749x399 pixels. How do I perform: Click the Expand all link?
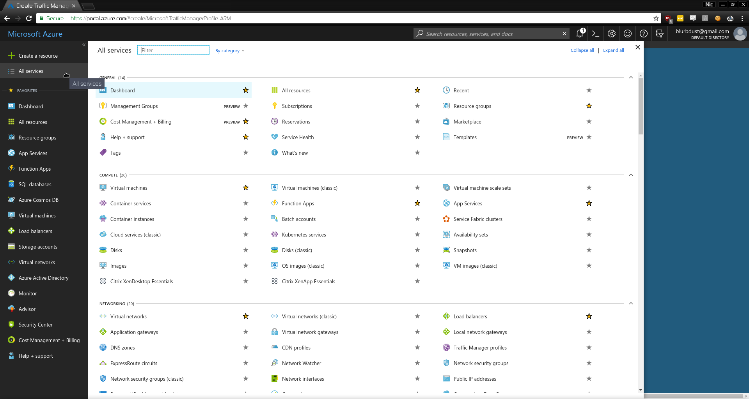click(x=613, y=50)
